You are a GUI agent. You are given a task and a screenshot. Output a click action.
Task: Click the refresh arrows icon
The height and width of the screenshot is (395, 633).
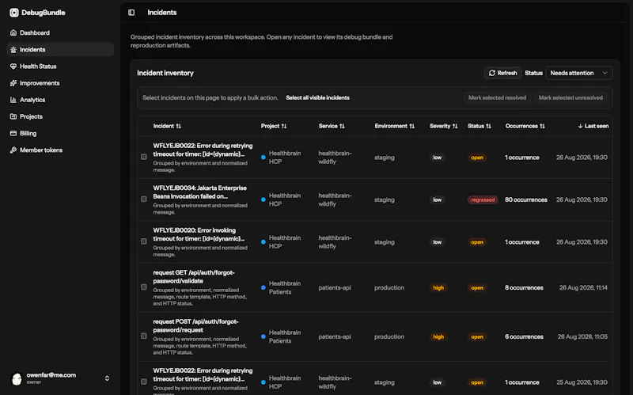492,73
